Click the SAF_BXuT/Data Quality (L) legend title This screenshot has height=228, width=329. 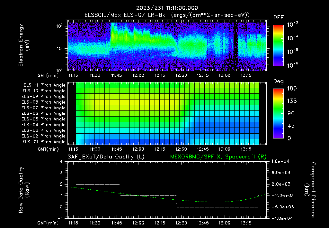pyautogui.click(x=106, y=157)
